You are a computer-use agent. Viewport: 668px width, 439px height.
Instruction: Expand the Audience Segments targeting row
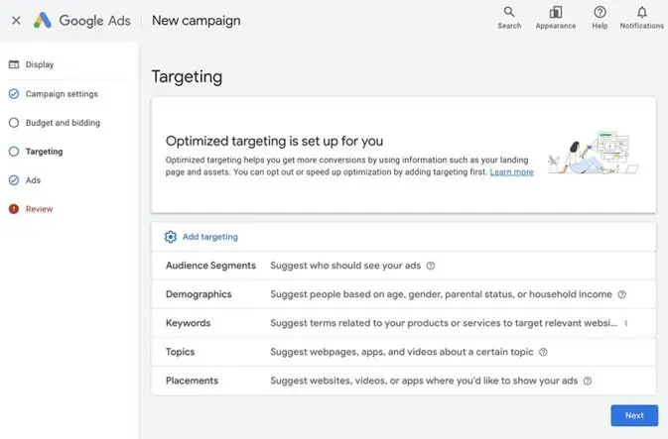[x=210, y=266]
